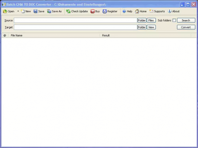The height and width of the screenshot is (148, 198).
Task: Enable the Sub folders checkbox
Action: pyautogui.click(x=174, y=20)
